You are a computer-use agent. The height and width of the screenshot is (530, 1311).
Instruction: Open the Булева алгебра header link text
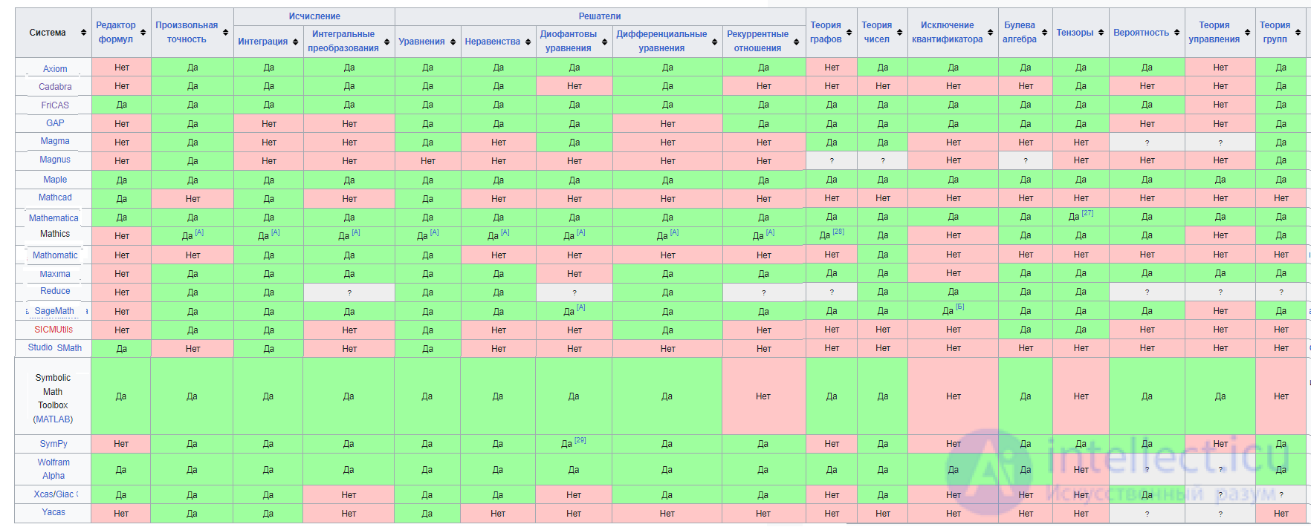tap(1019, 33)
